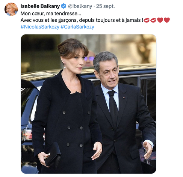Open the Isabelle Balkany display name link

tap(40, 6)
